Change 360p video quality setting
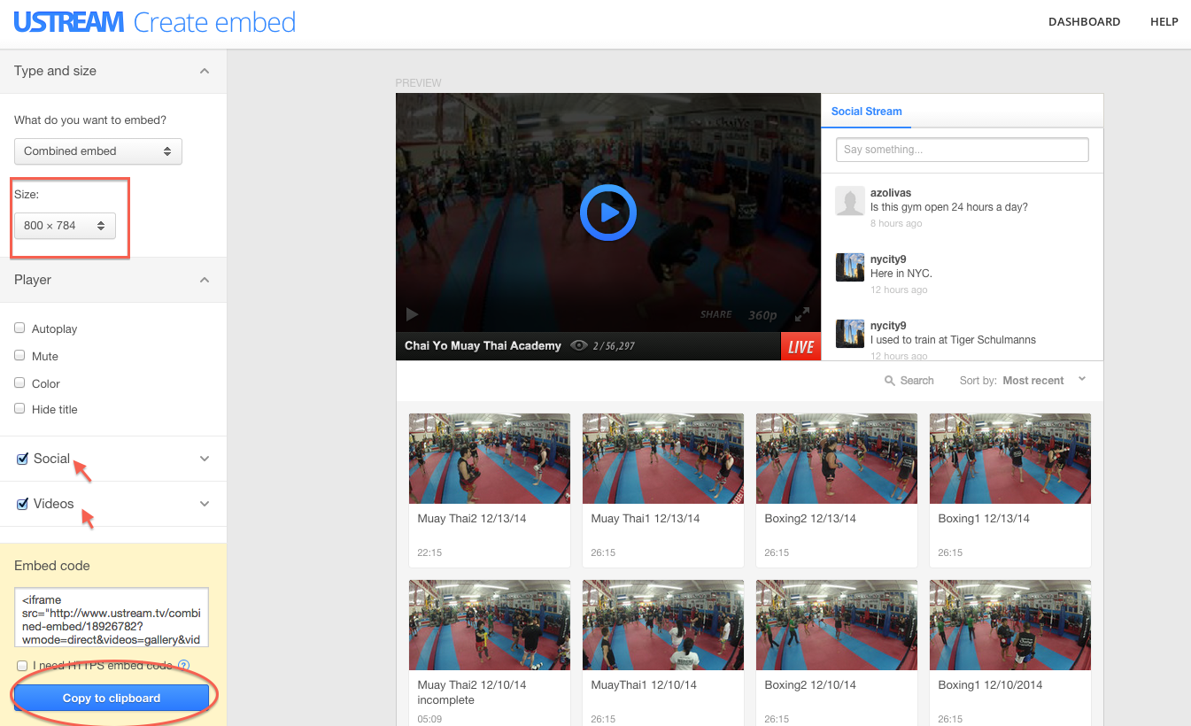This screenshot has width=1191, height=726. click(x=762, y=315)
